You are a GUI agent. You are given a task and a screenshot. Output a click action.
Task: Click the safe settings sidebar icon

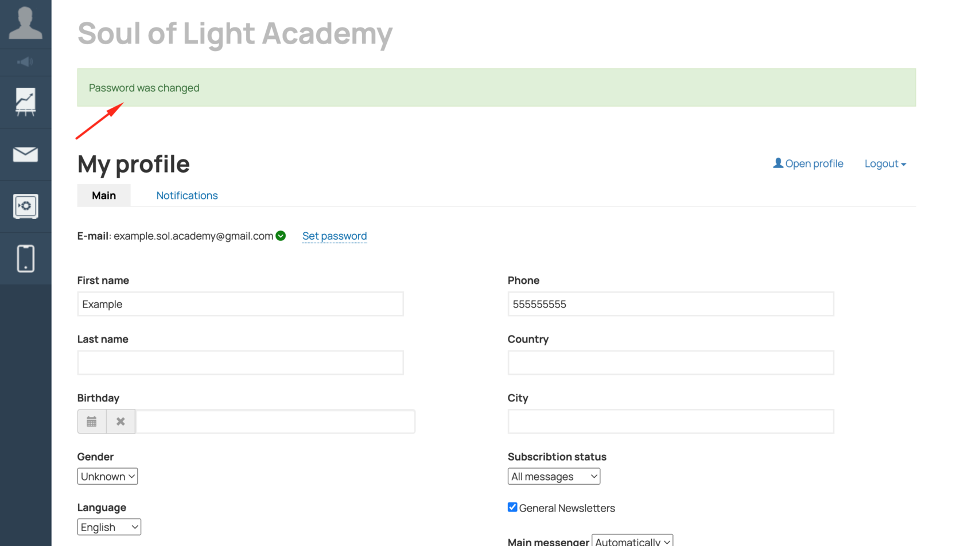(25, 206)
